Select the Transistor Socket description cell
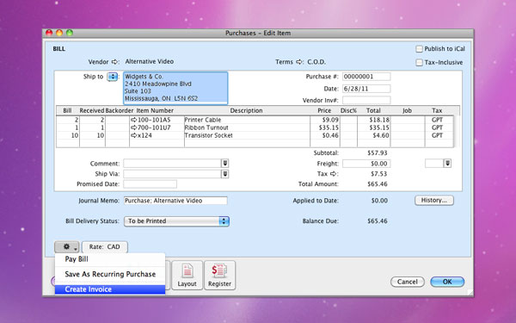516x323 pixels. click(247, 135)
